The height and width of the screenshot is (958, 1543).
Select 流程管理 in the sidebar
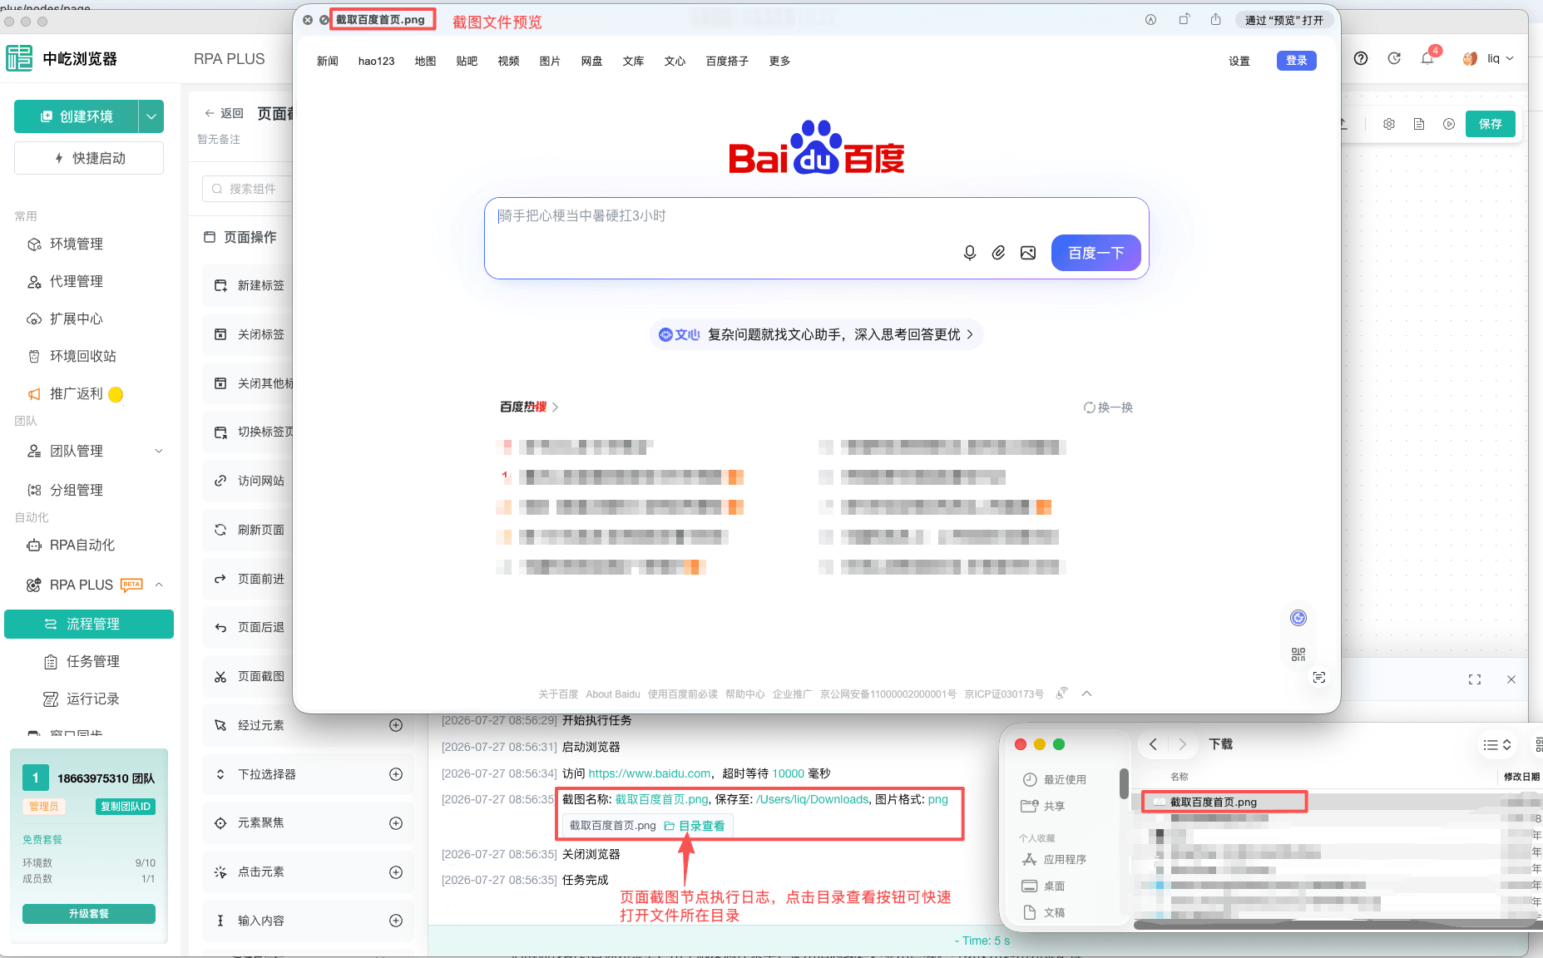(89, 624)
